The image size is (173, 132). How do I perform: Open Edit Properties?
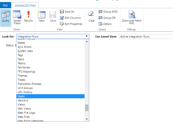click(71, 24)
